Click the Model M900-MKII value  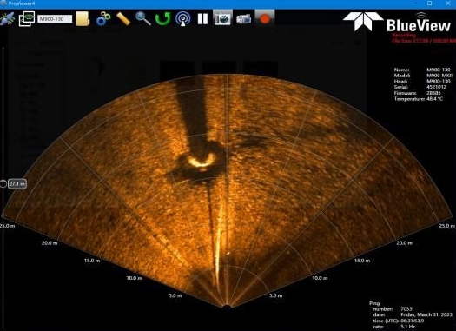tap(439, 76)
